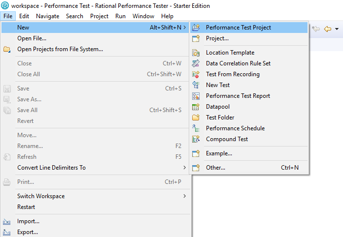Expand the Convert Line Delimiters To submenu arrow
This screenshot has height=237, width=343.
click(185, 168)
